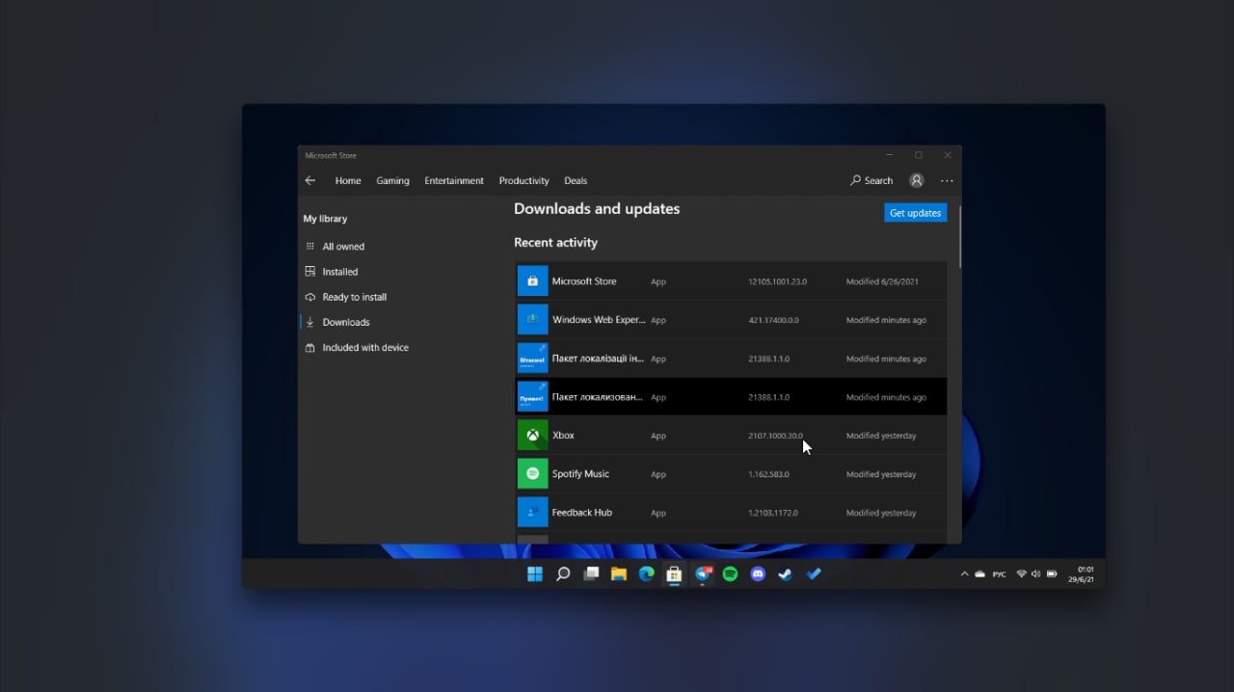Open Steam from the taskbar
This screenshot has height=692, width=1234.
point(786,574)
